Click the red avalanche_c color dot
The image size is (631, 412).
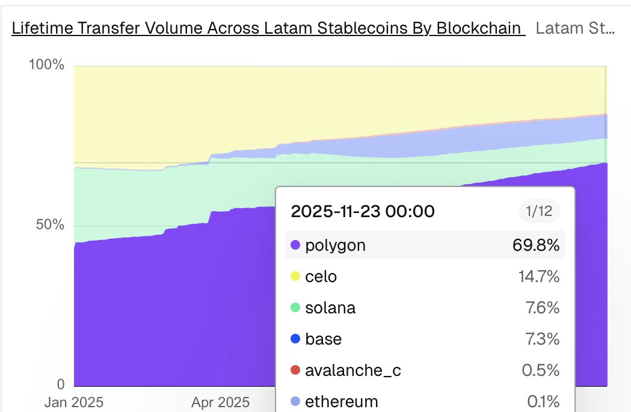point(295,370)
